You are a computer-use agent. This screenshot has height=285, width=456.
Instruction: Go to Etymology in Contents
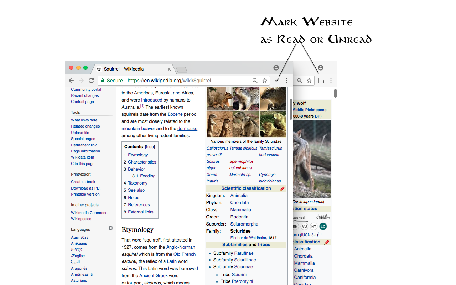coord(138,155)
